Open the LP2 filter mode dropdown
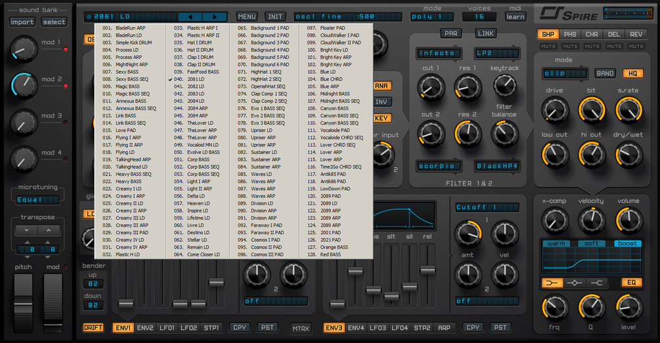Viewport: 660px width, 343px height. [x=496, y=53]
